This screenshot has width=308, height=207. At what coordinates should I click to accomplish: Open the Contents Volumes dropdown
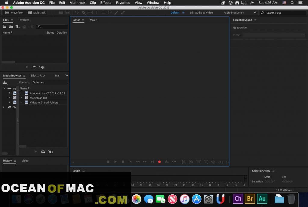pyautogui.click(x=50, y=82)
